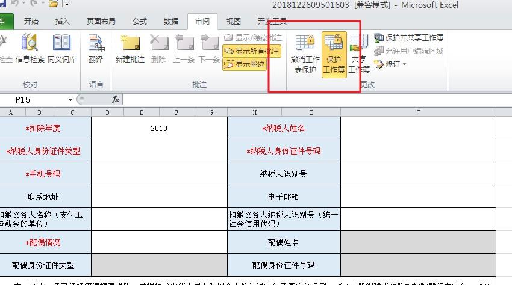Open the Translate (翻译) tool
This screenshot has height=285, width=512.
coord(96,48)
